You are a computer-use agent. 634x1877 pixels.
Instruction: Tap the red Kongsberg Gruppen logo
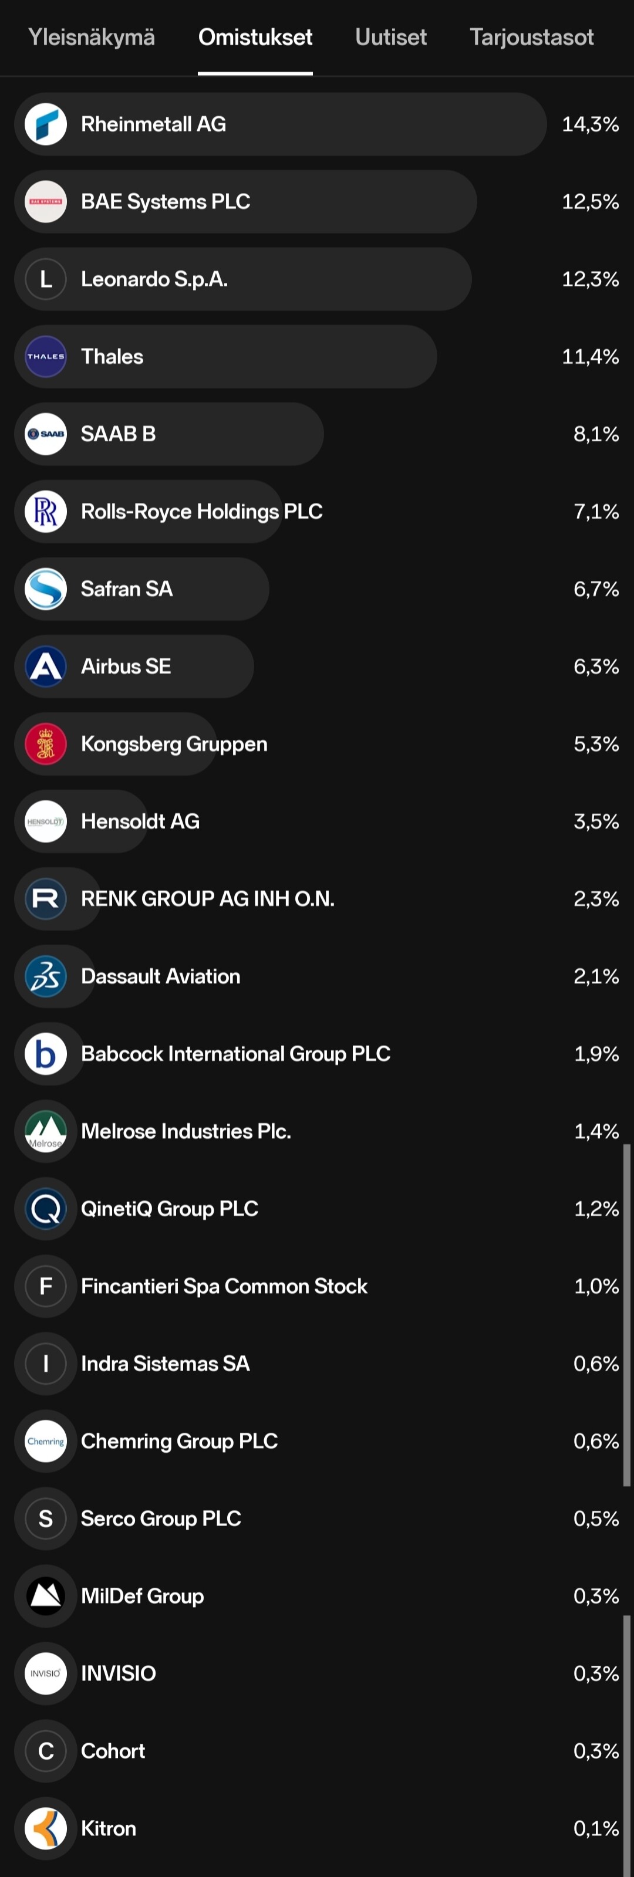pyautogui.click(x=46, y=744)
